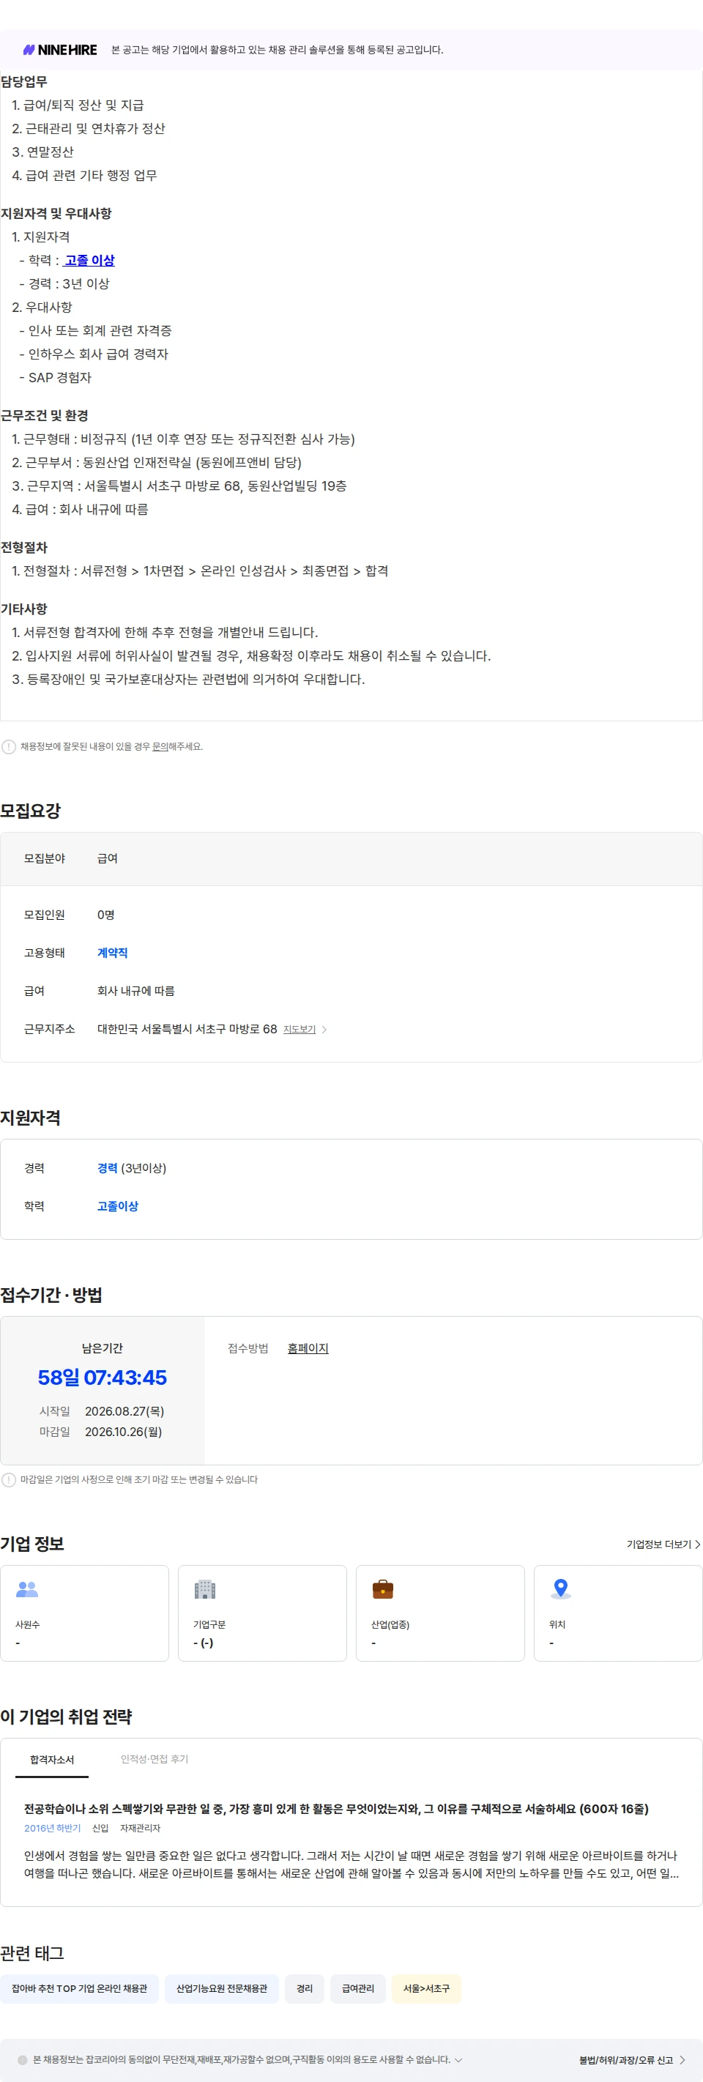Viewport: 703px width, 2082px height.
Task: Click the 경력 career link
Action: click(x=107, y=1168)
